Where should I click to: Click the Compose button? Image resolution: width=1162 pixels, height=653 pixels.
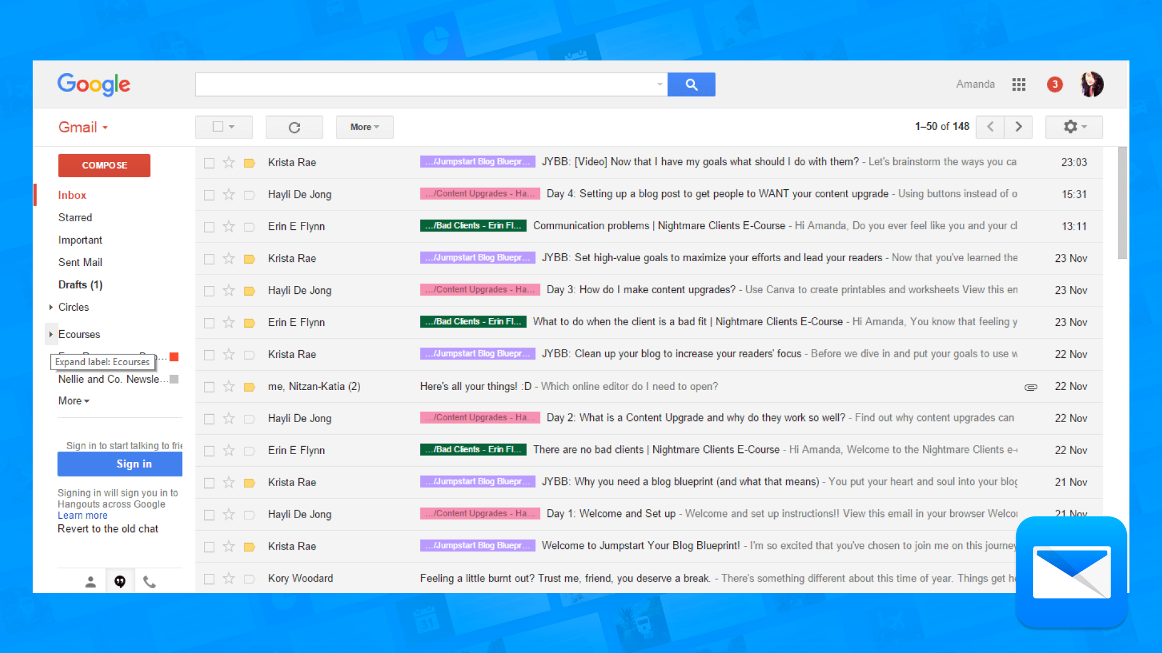click(104, 166)
